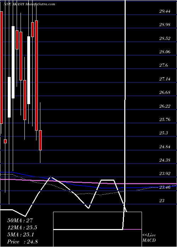Click the 24.84 price axis label
Screen dimensions: 177x247
click(x=165, y=147)
